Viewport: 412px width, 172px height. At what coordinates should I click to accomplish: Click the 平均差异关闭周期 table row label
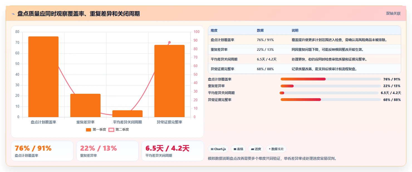click(x=224, y=59)
